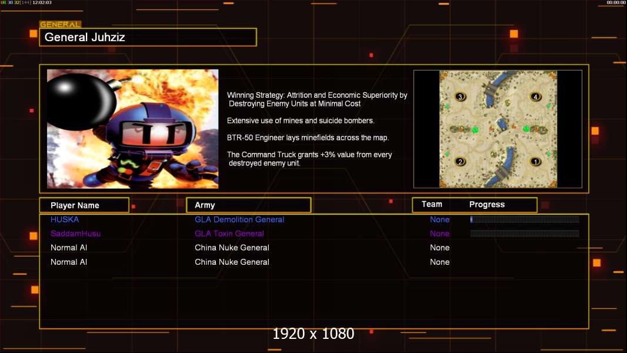Click the 00:00:00 timer readout
The height and width of the screenshot is (353, 627).
pos(616,2)
